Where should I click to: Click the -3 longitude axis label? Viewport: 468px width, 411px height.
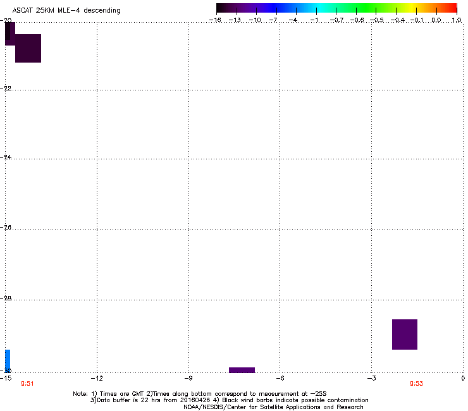tap(371, 378)
